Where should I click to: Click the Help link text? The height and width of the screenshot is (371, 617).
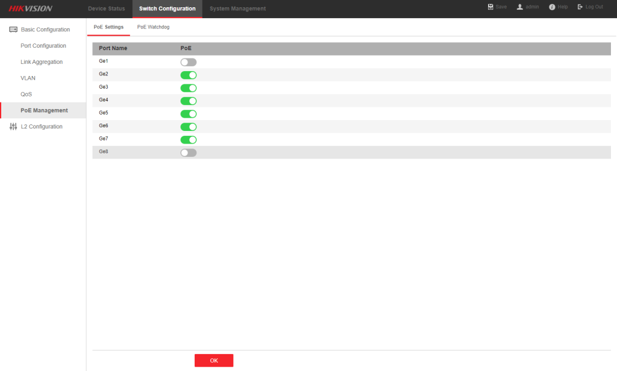[x=563, y=7]
